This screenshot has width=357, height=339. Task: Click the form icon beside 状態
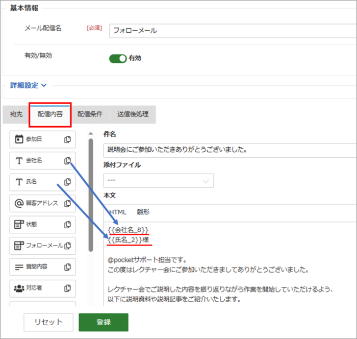pos(19,224)
